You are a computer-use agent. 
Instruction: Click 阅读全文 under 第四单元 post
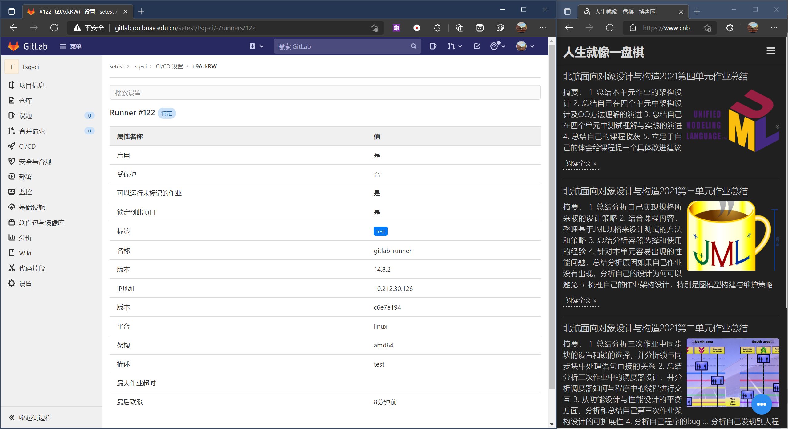coord(581,163)
